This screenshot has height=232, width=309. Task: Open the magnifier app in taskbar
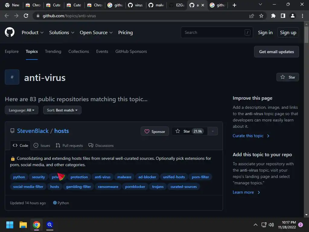[x=50, y=224]
